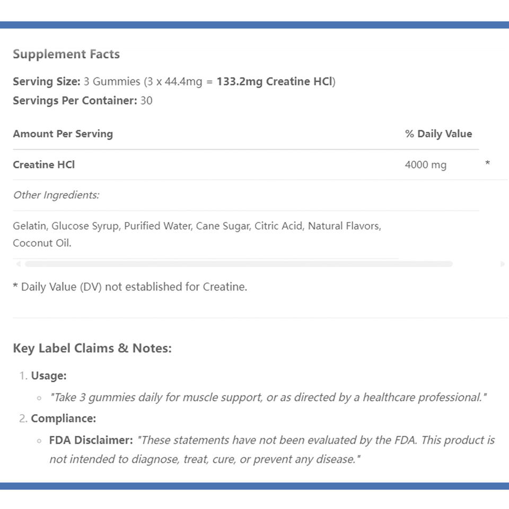Click the Compliance list item label
The width and height of the screenshot is (509, 509).
64,418
